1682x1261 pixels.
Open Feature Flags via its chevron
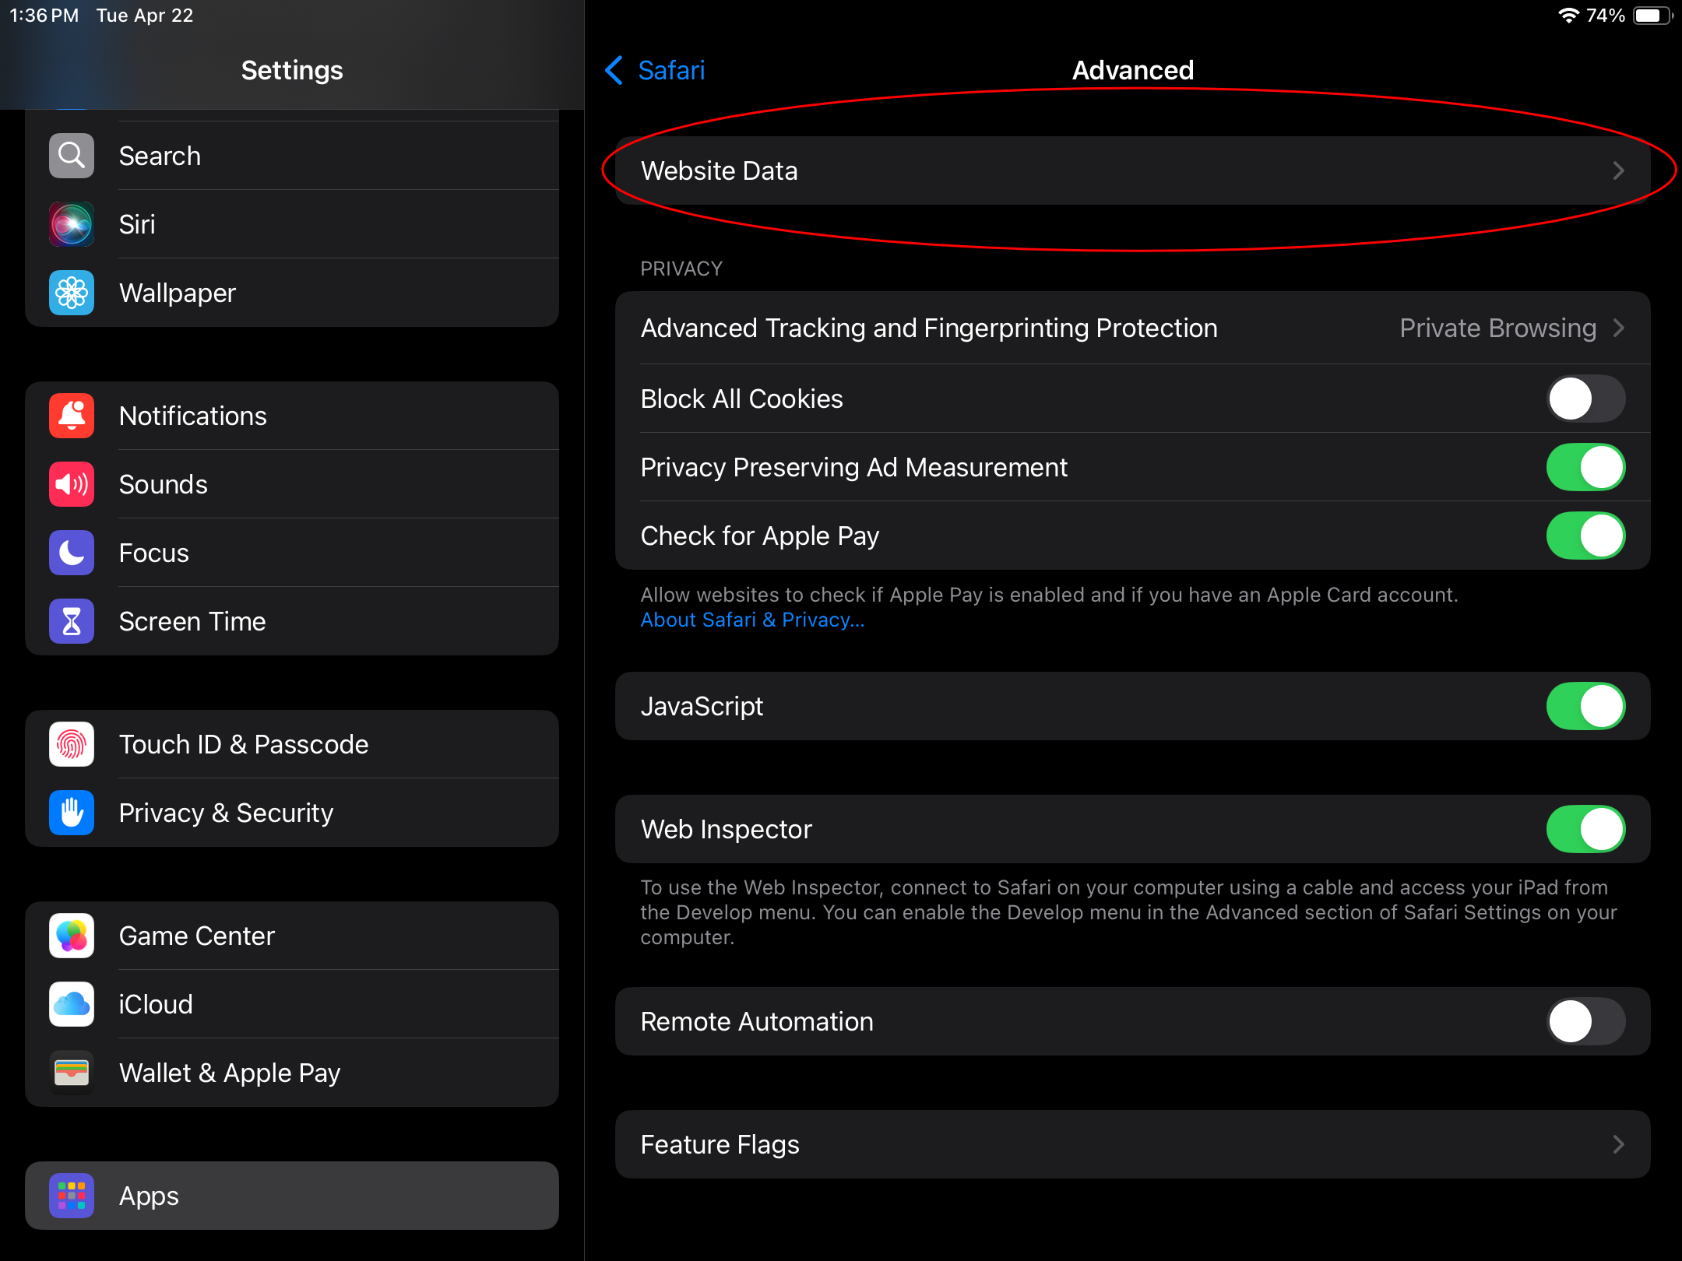pyautogui.click(x=1618, y=1144)
